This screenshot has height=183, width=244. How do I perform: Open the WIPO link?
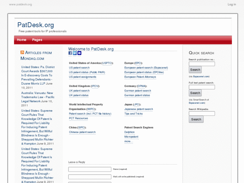point(91,109)
